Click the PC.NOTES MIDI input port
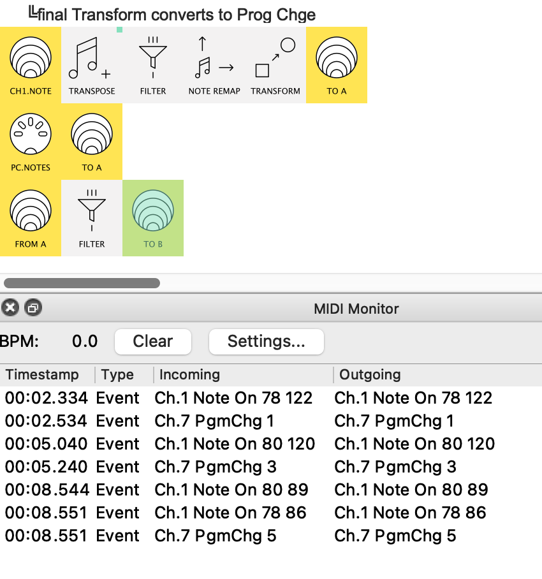Viewport: 542px width, 579px height. 31,142
